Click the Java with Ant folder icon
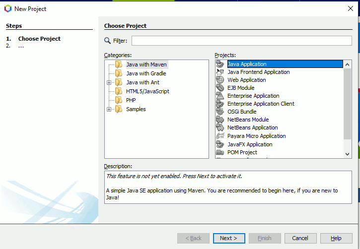The height and width of the screenshot is (249, 360). pyautogui.click(x=119, y=82)
